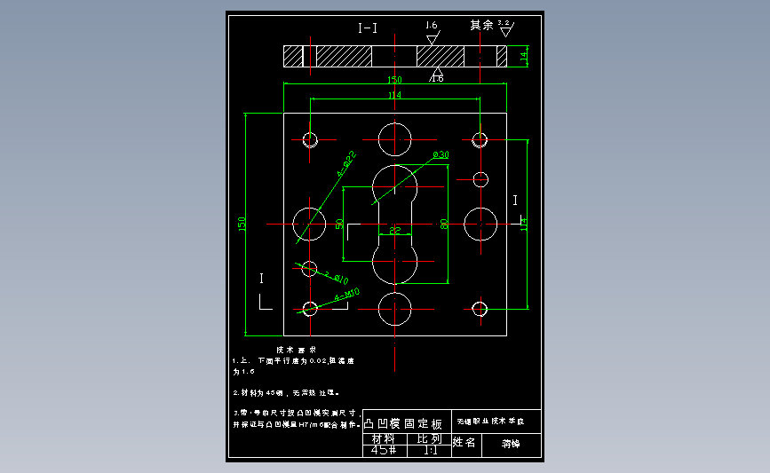This screenshot has width=770, height=473.
Task: Click note 3 first line about measured dimensions
Action: 297,414
